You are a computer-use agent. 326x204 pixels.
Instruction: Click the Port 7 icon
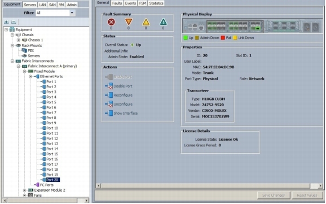(x=43, y=112)
